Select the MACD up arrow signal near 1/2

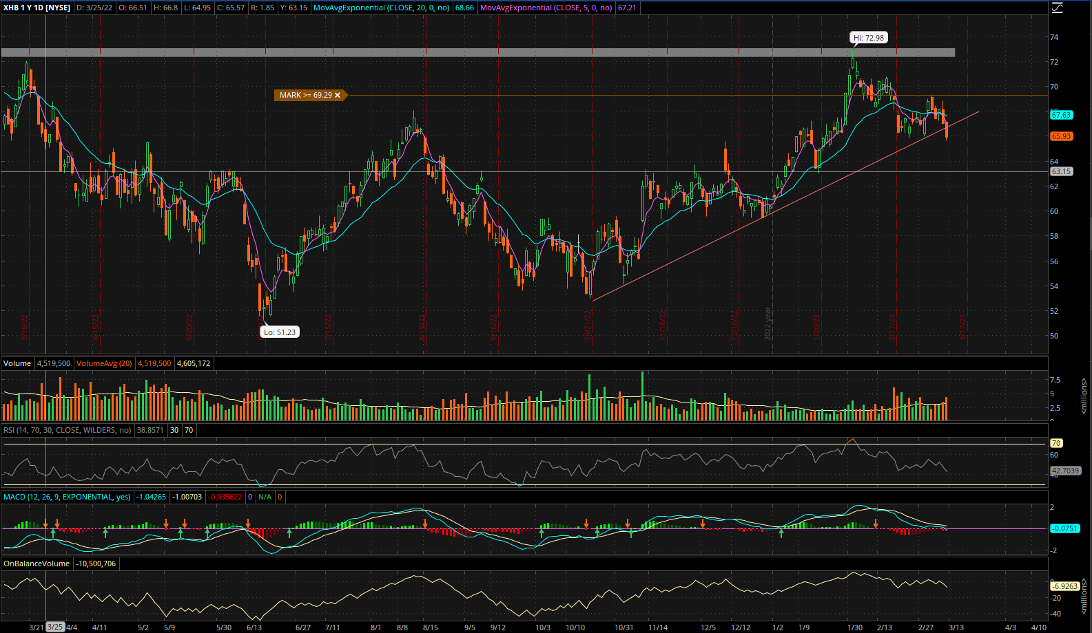tap(781, 533)
